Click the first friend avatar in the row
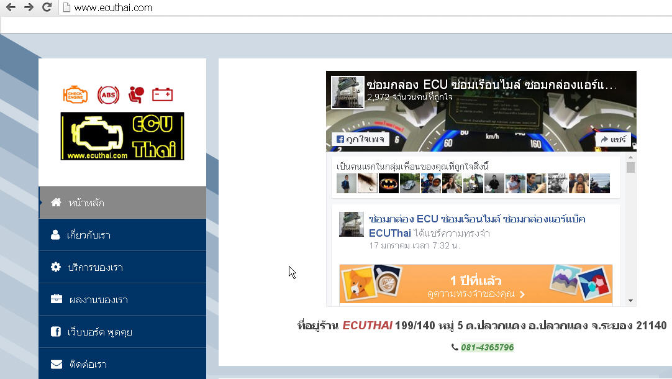The width and height of the screenshot is (672, 379). 347,183
